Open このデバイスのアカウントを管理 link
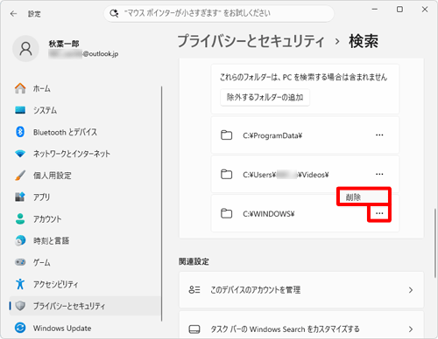This screenshot has width=438, height=339. (301, 290)
